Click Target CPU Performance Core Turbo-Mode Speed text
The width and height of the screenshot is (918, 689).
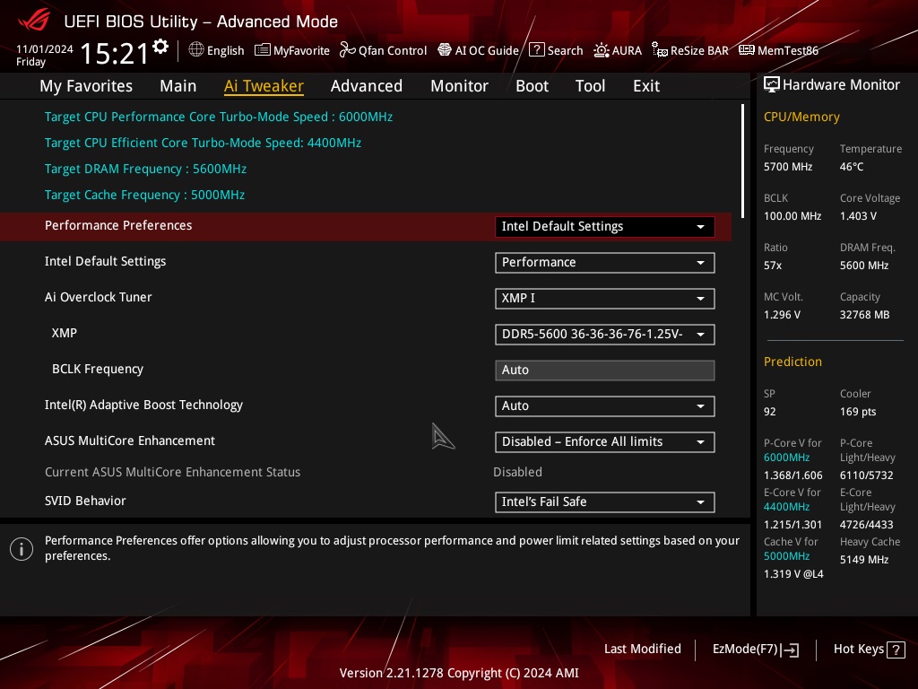coord(219,117)
